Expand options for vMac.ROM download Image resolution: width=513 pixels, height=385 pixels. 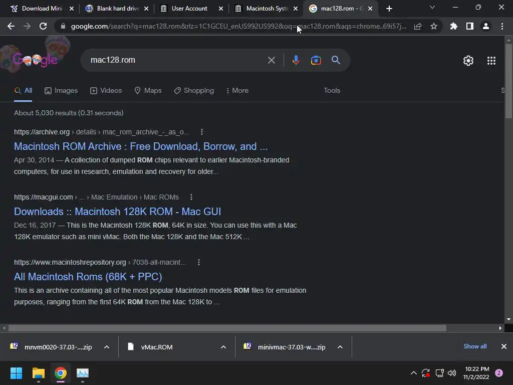click(223, 347)
